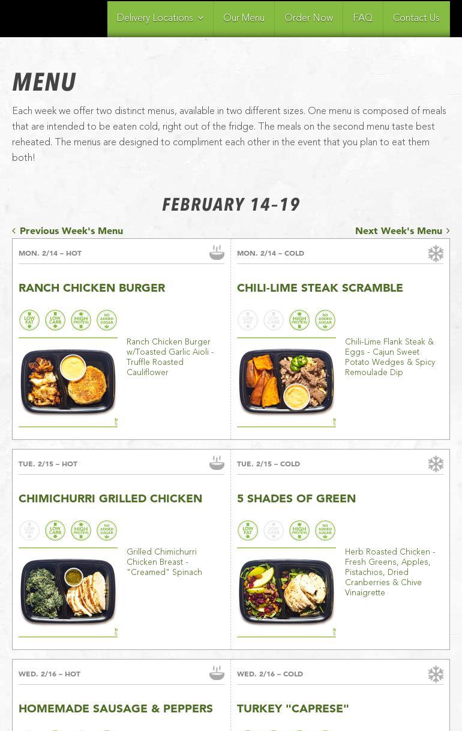Screen dimensions: 462x731
Task: Click the 5 Shades of Green meal photo
Action: click(286, 592)
